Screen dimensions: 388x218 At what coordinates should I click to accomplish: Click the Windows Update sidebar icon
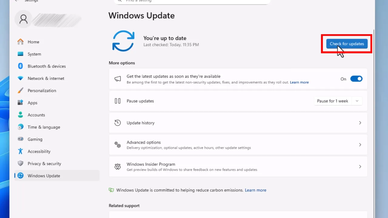pos(20,176)
